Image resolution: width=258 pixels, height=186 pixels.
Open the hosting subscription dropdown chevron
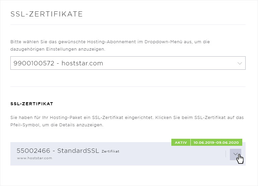click(x=240, y=63)
